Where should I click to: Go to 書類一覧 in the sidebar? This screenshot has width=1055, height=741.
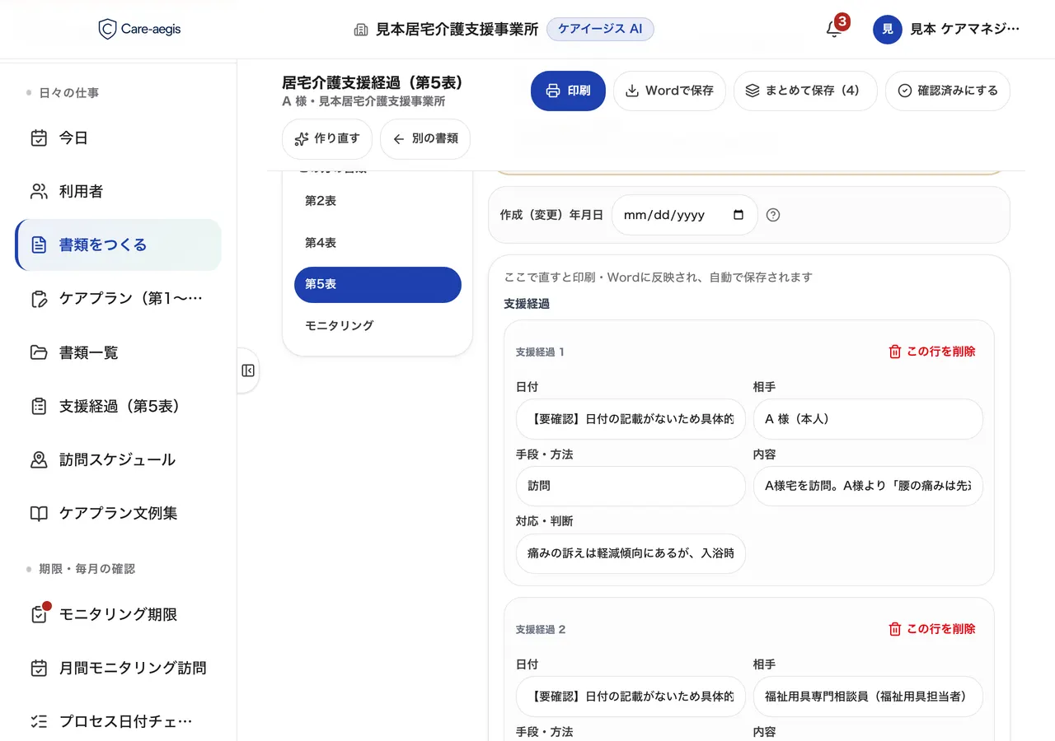coord(119,352)
